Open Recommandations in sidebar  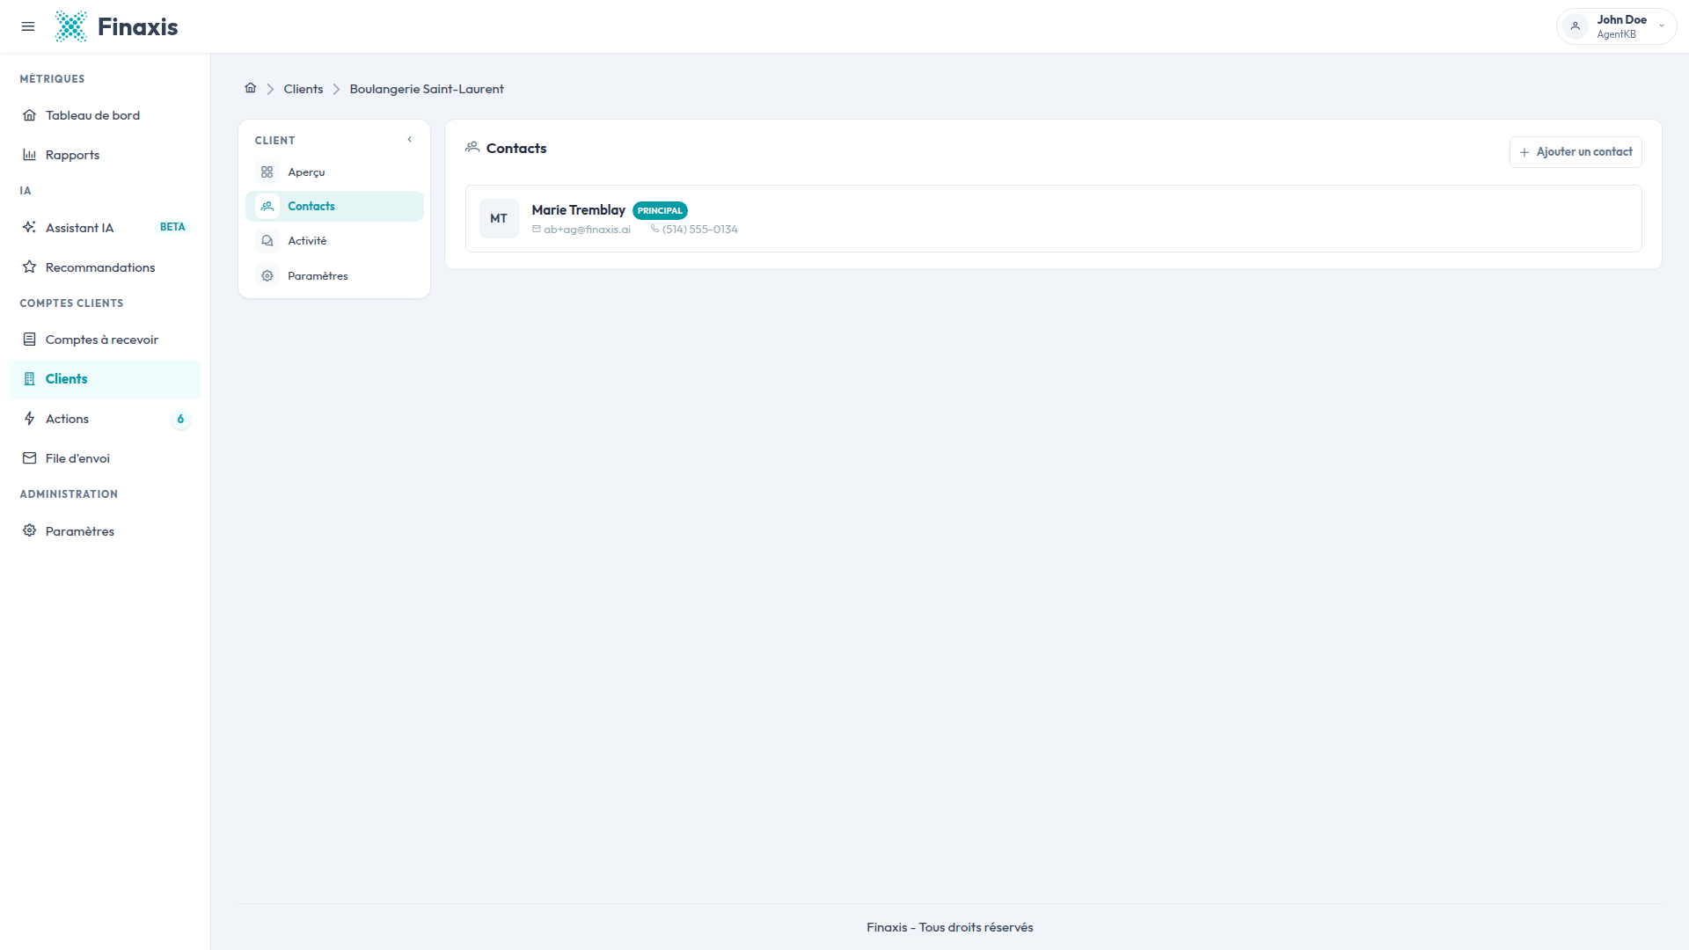point(105,267)
